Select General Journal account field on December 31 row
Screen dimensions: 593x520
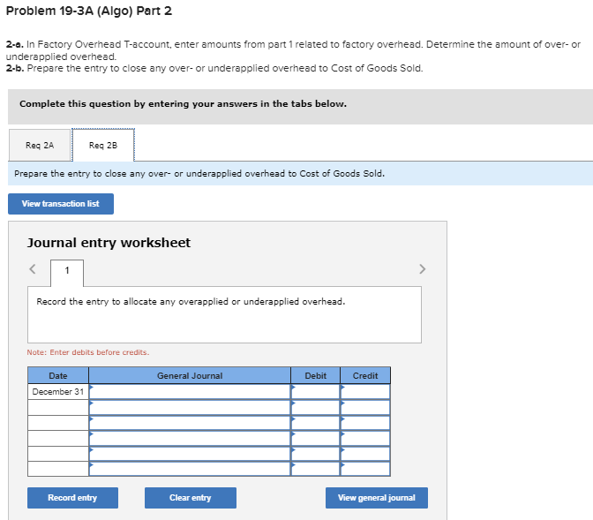coord(190,392)
